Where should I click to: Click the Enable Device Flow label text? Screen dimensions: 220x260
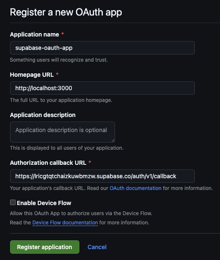(x=44, y=203)
